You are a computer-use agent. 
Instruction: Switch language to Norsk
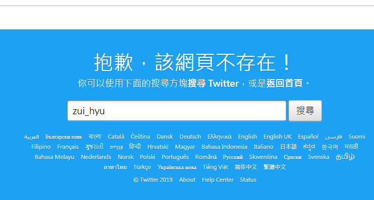[126, 157]
